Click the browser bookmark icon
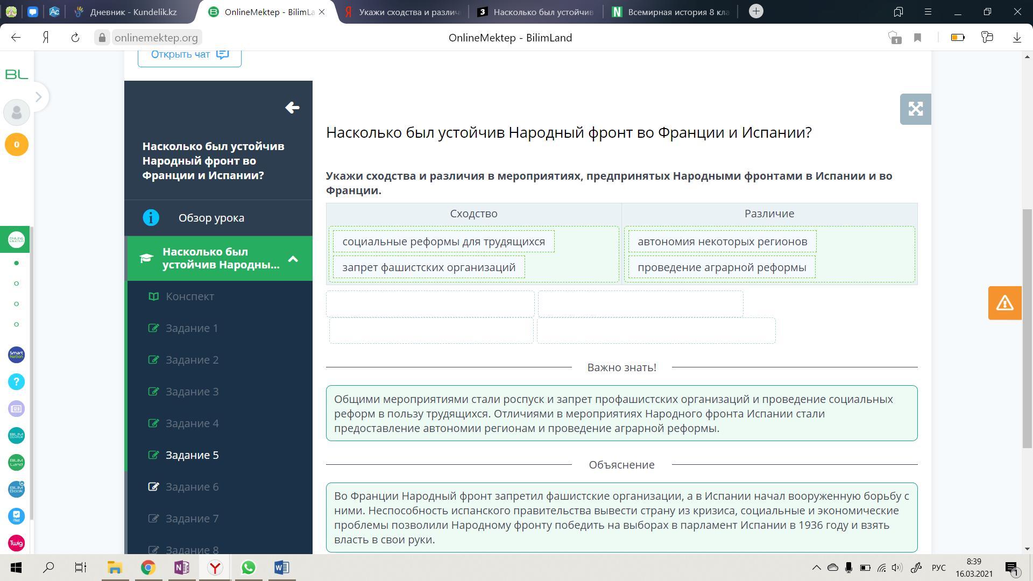The image size is (1033, 581). [x=918, y=38]
